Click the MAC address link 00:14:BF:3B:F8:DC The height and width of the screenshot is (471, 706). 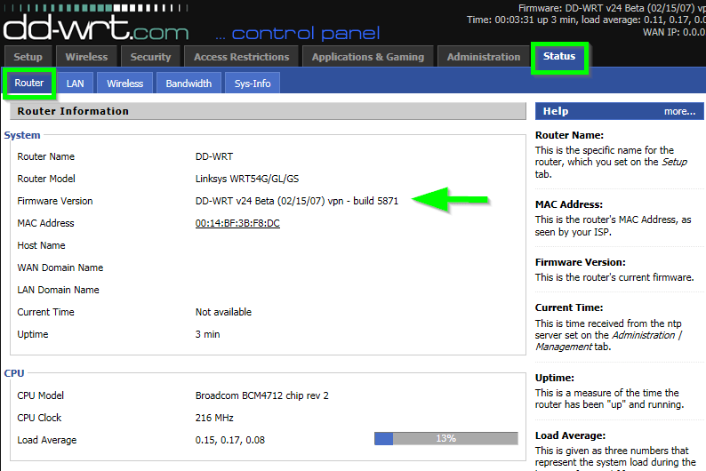tap(237, 223)
